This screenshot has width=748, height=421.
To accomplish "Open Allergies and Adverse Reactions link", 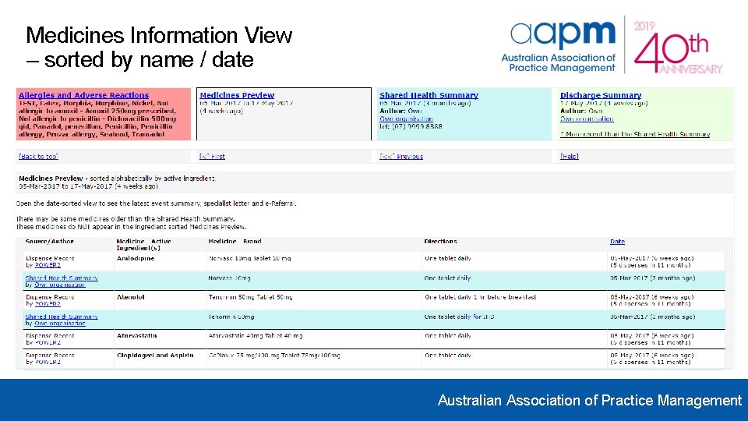I will (83, 95).
